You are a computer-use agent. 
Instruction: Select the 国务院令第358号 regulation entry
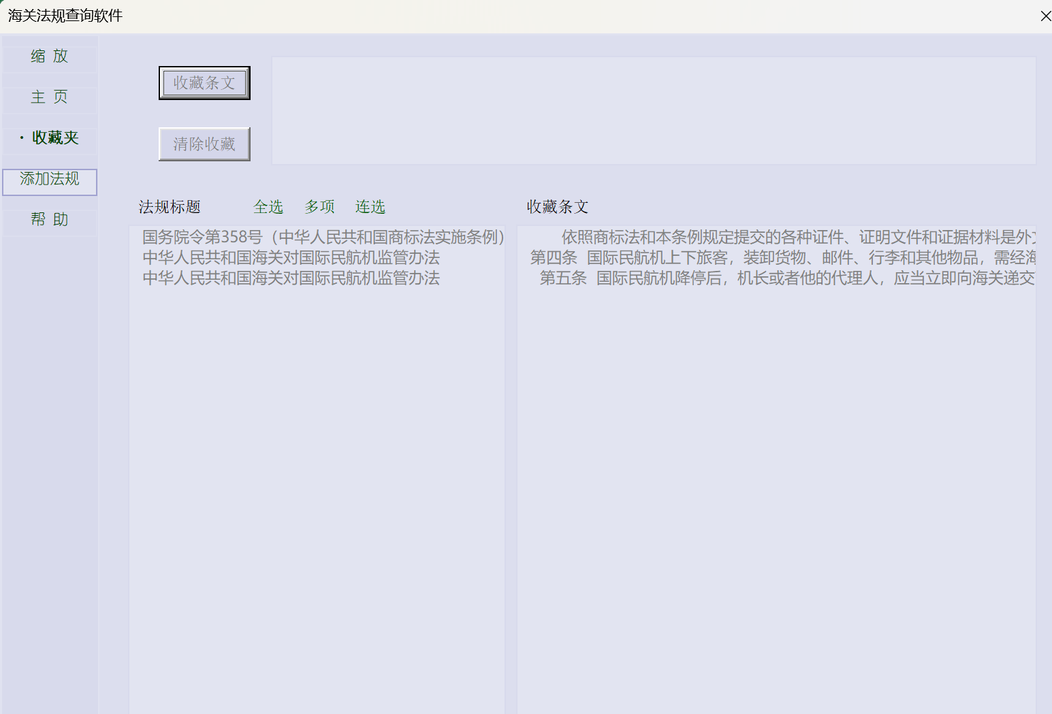[323, 237]
